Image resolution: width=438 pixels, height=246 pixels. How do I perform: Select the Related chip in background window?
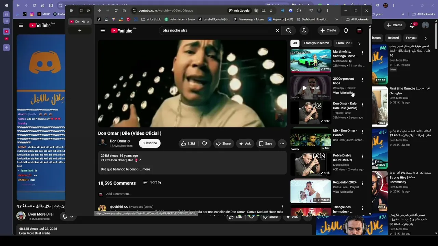[x=393, y=38]
